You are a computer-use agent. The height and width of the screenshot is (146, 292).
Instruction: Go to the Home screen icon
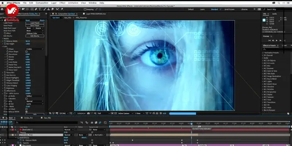[2, 9]
